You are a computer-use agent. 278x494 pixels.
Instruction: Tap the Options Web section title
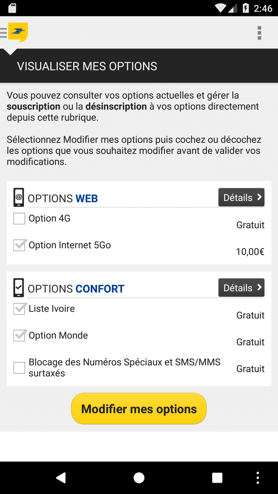pos(63,199)
